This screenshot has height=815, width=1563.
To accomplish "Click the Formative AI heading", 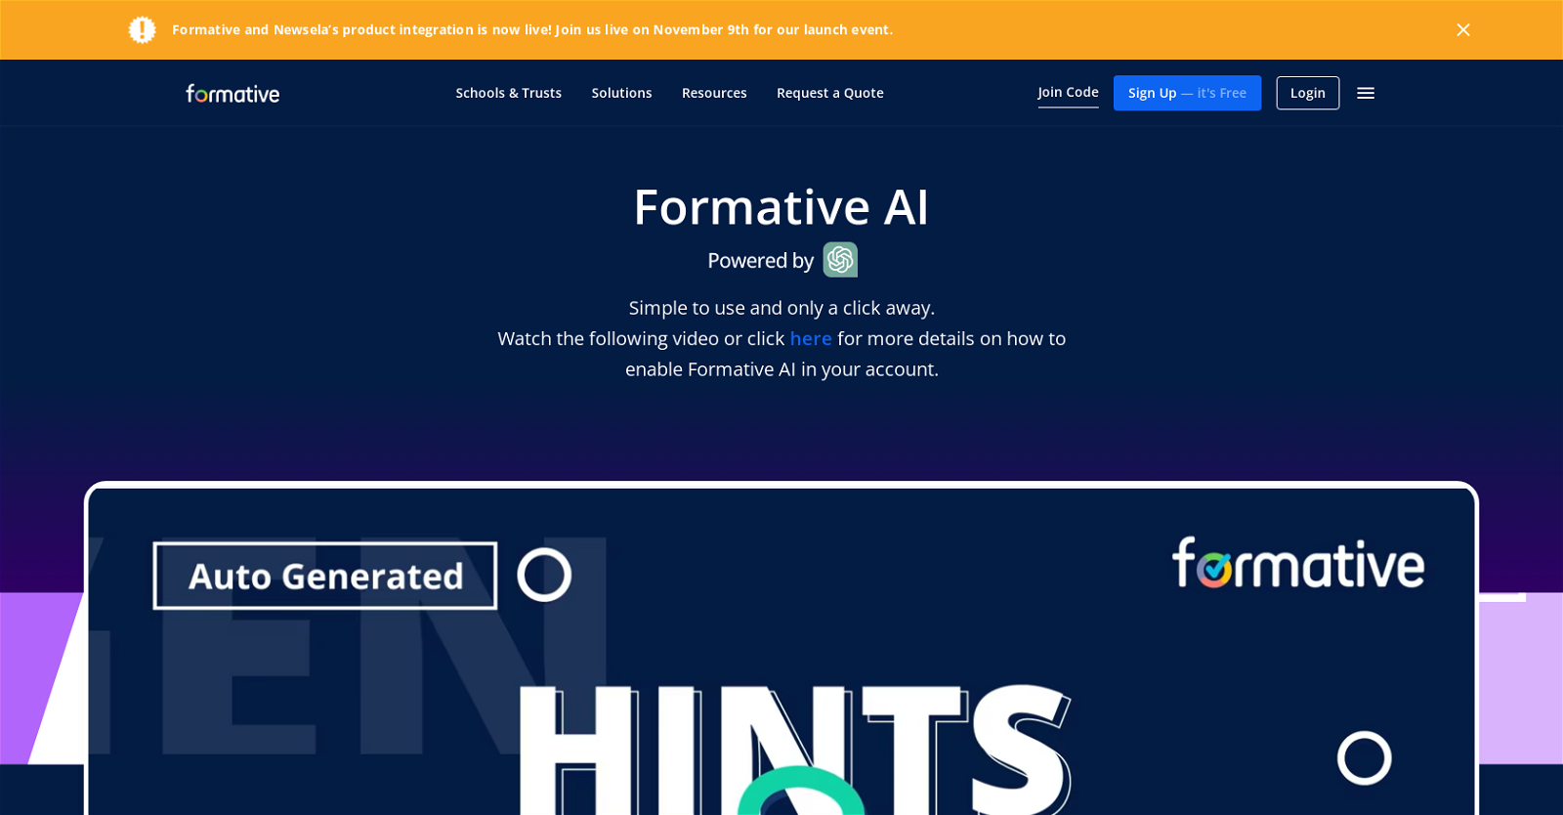I will (781, 206).
